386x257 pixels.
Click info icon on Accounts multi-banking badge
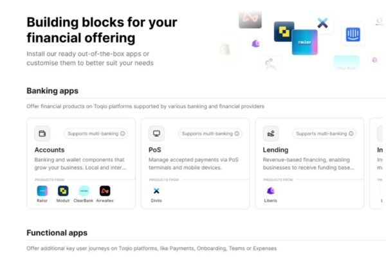click(123, 134)
